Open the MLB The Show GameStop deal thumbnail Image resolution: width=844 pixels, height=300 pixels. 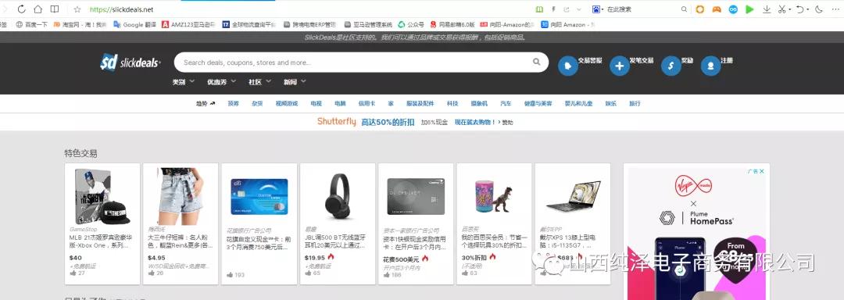point(102,197)
